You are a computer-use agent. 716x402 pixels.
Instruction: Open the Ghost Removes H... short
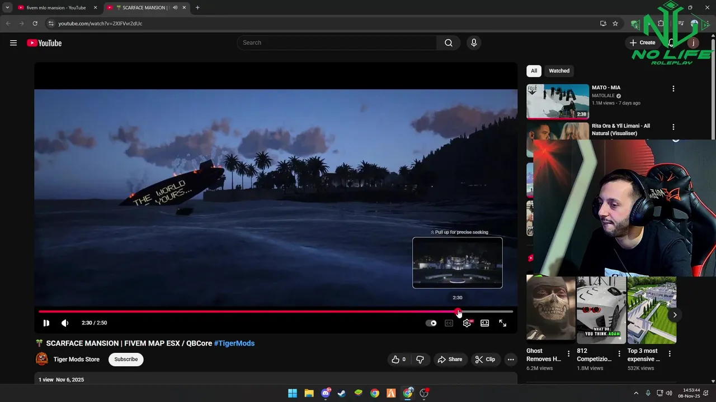(551, 310)
